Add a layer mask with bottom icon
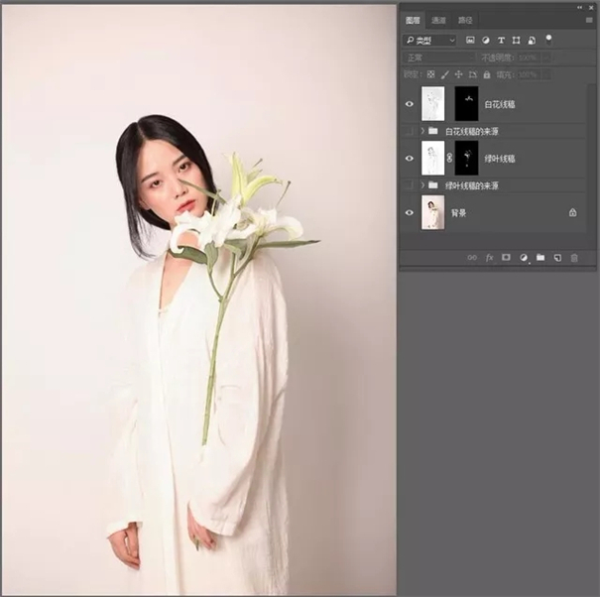600x597 pixels. click(x=506, y=257)
